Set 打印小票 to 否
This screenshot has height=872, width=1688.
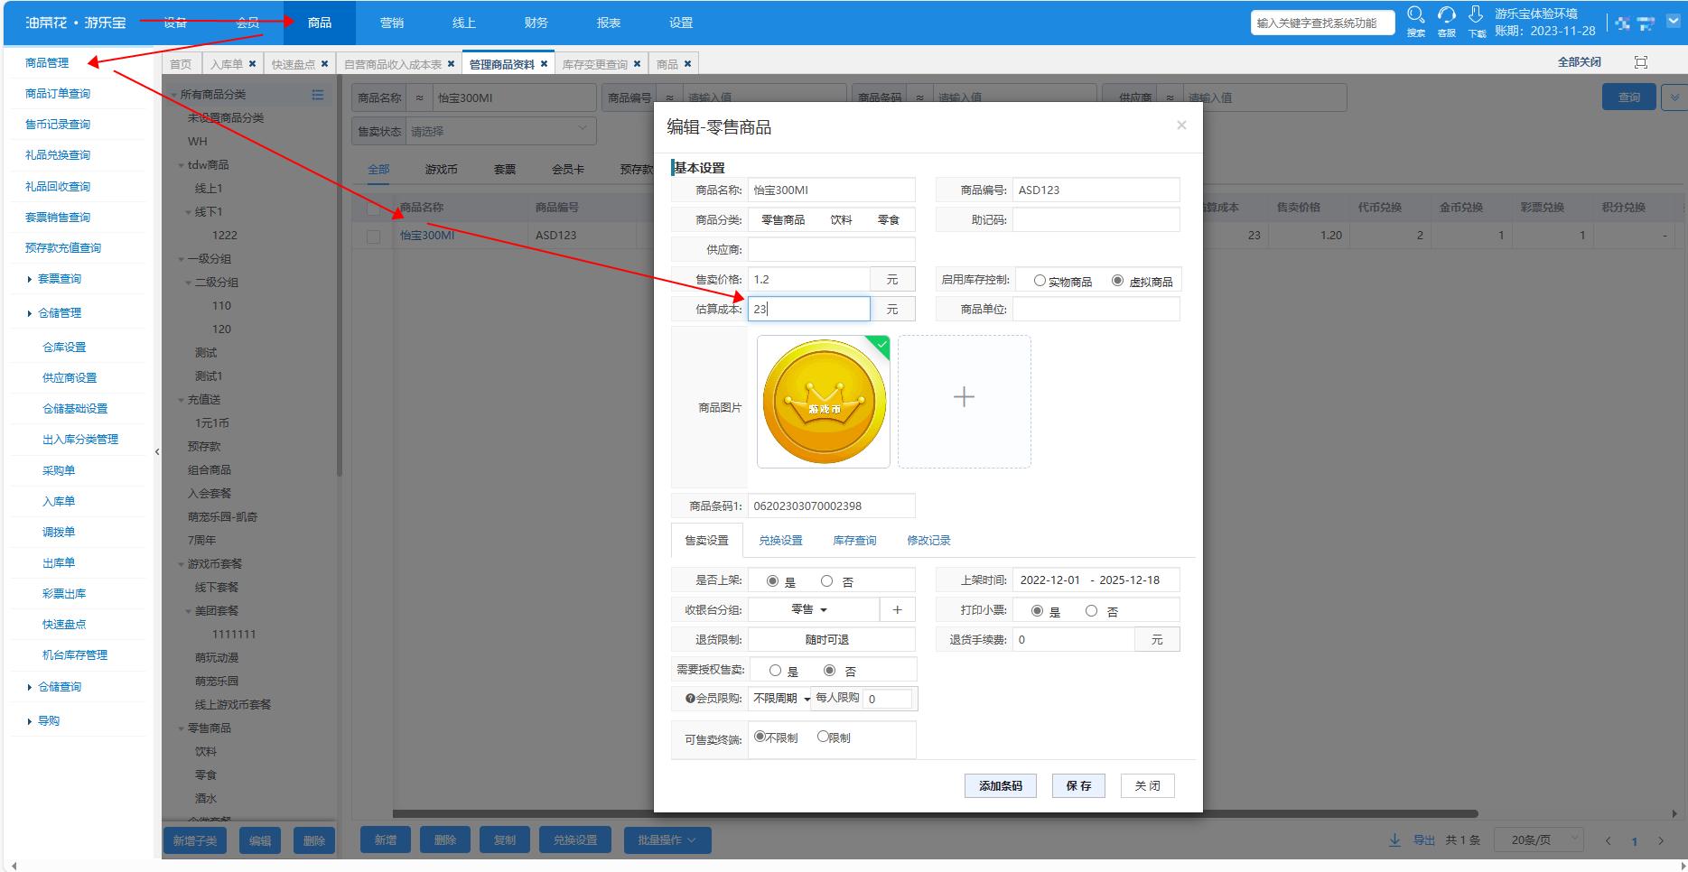pos(1091,611)
